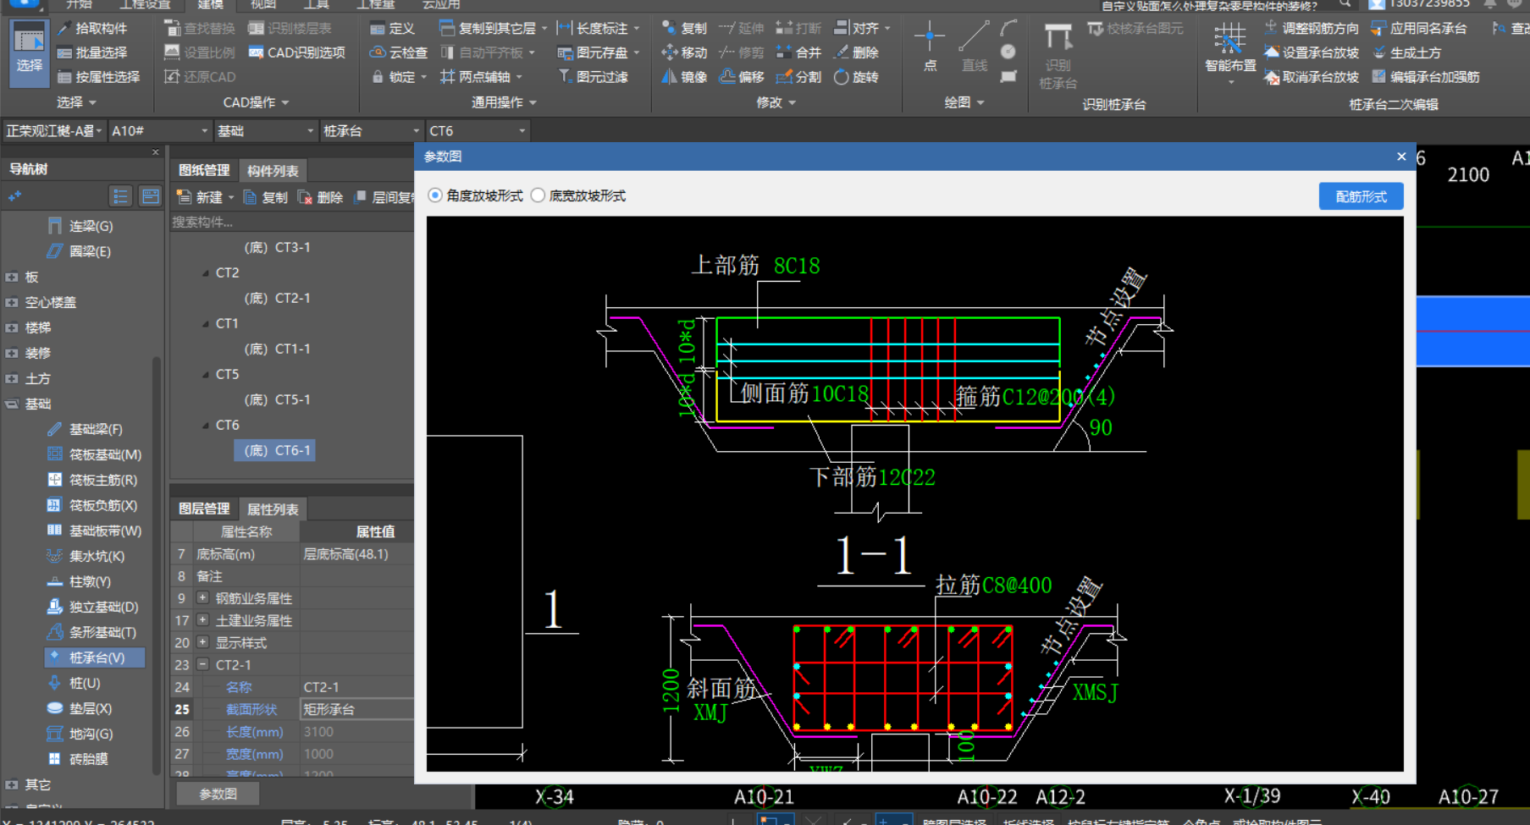
Task: Choose the 直线 line drawing tool
Action: point(975,47)
